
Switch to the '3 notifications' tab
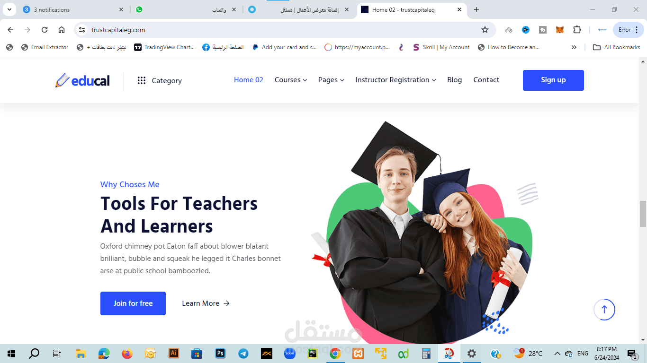click(x=73, y=9)
